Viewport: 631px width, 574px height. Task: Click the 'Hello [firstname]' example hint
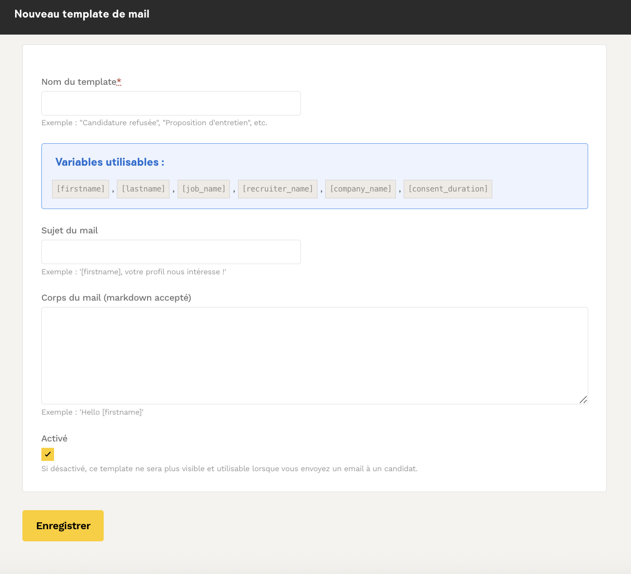coord(93,412)
